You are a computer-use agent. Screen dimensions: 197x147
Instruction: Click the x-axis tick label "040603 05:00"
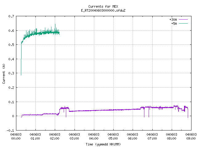113,136
